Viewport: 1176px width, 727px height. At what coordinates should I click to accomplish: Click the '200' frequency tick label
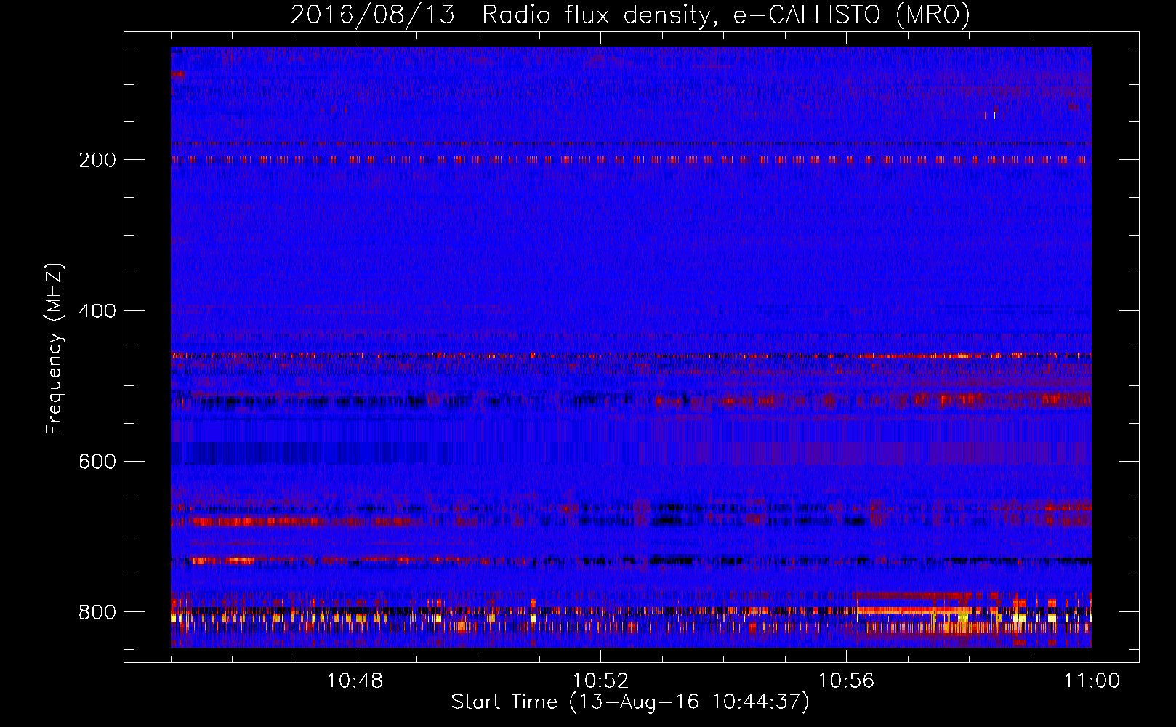pyautogui.click(x=97, y=160)
